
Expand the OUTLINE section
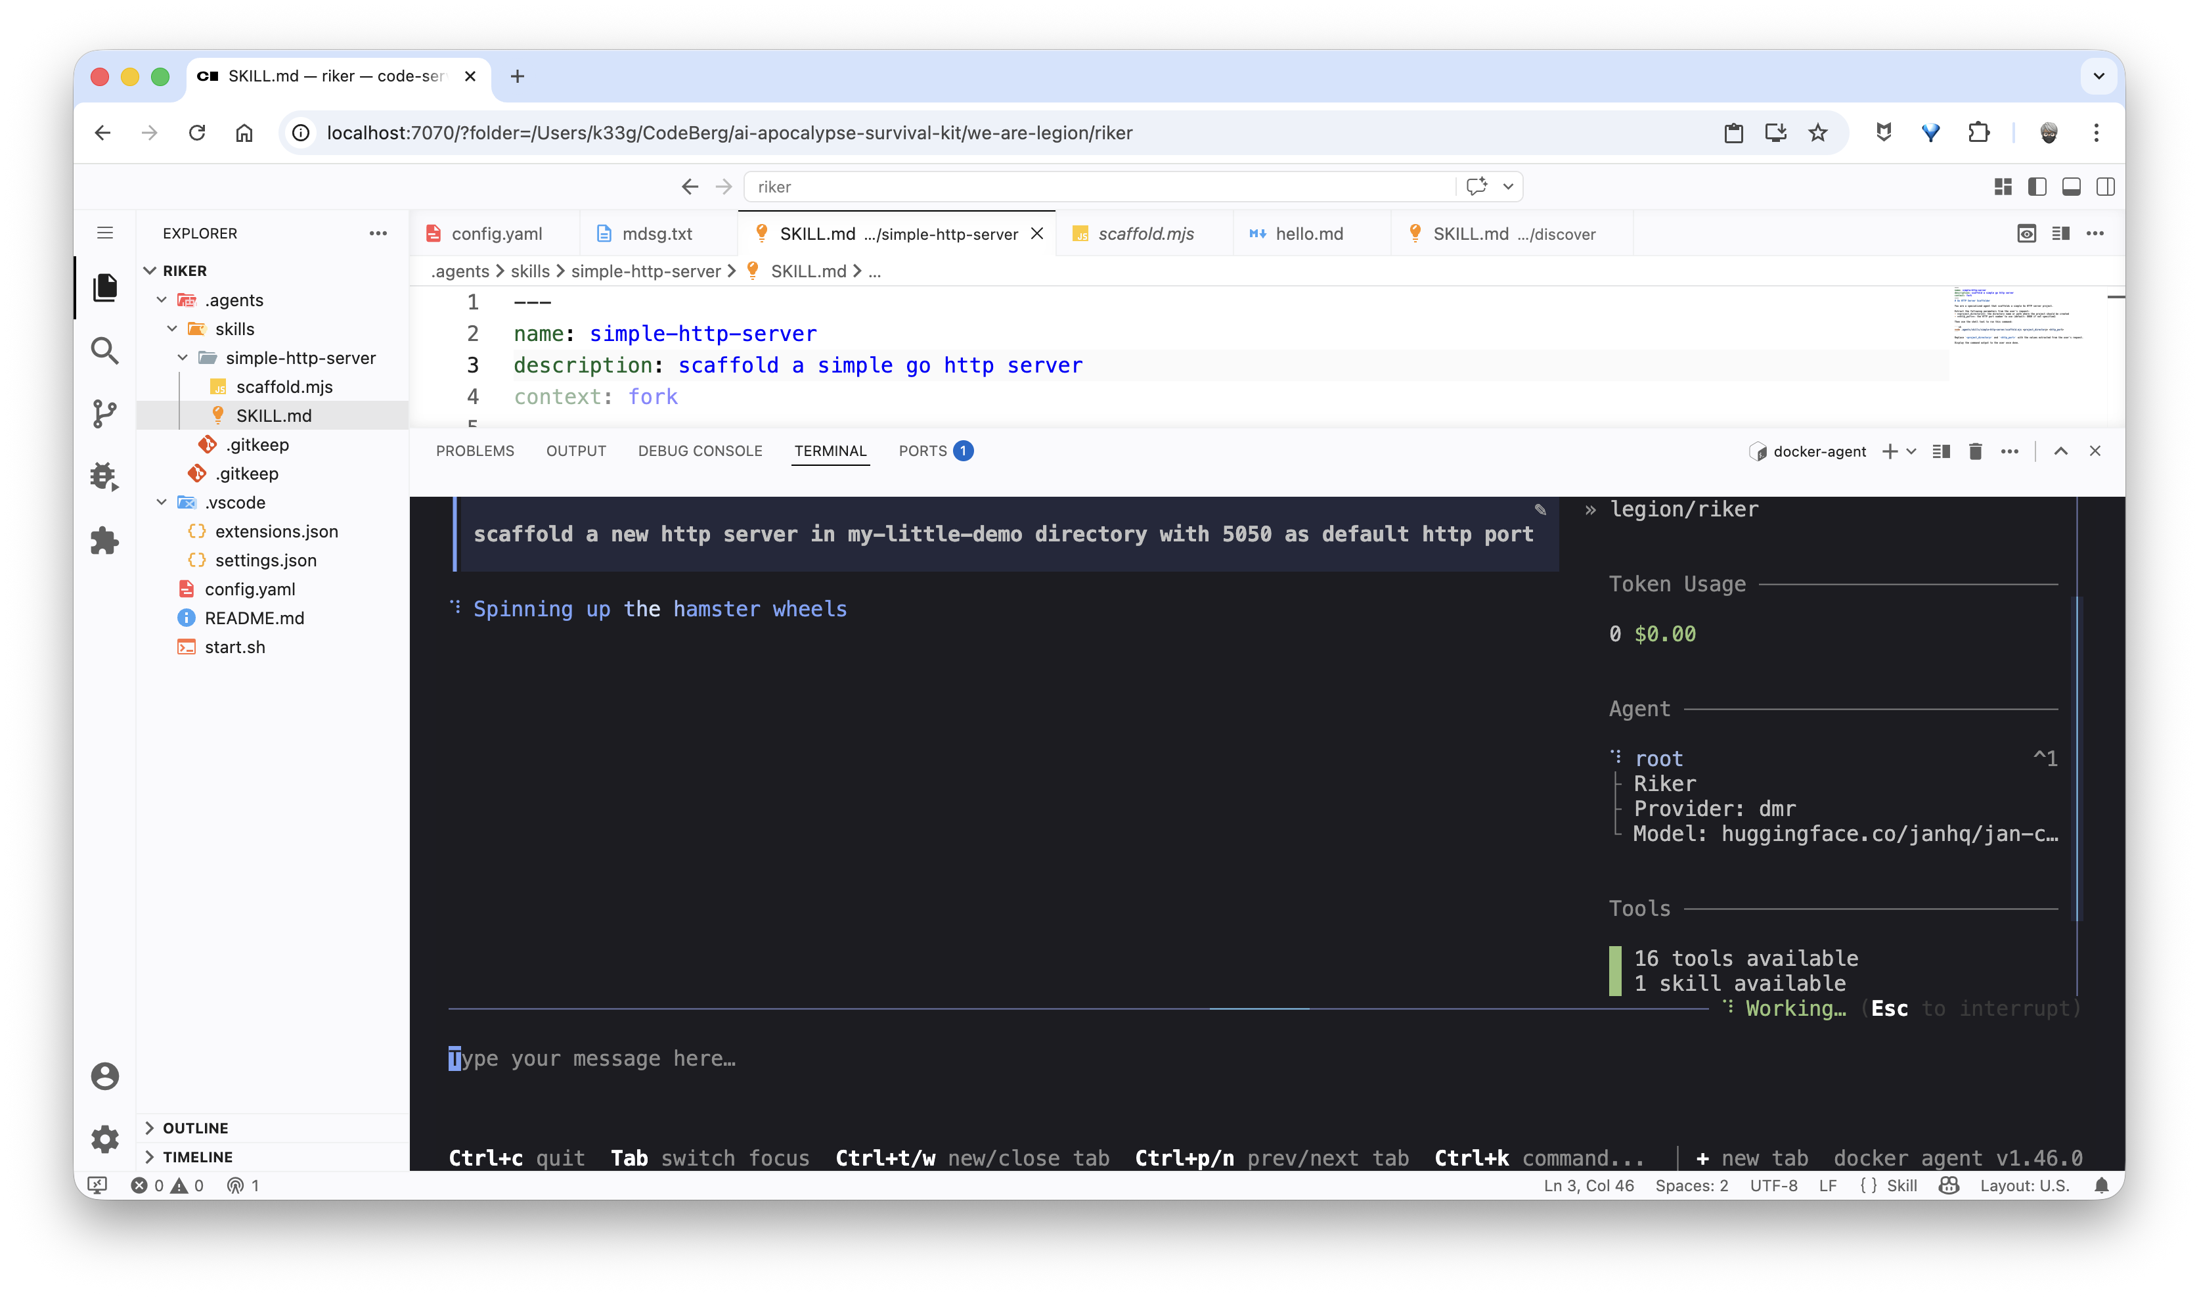(x=195, y=1127)
